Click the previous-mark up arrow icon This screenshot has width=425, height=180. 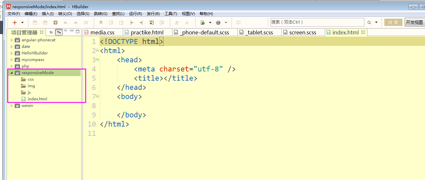(x=111, y=23)
